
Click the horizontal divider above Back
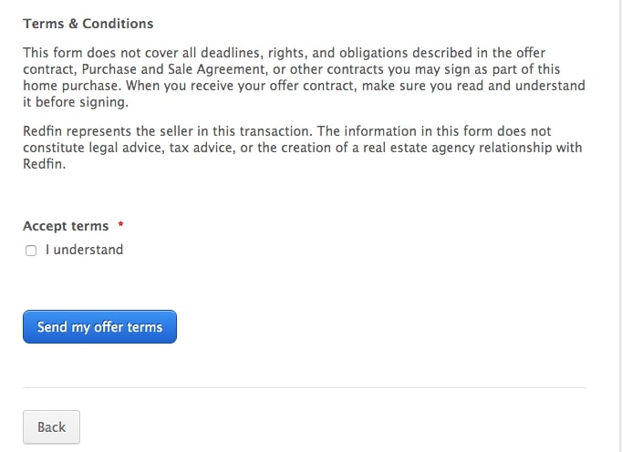[305, 388]
